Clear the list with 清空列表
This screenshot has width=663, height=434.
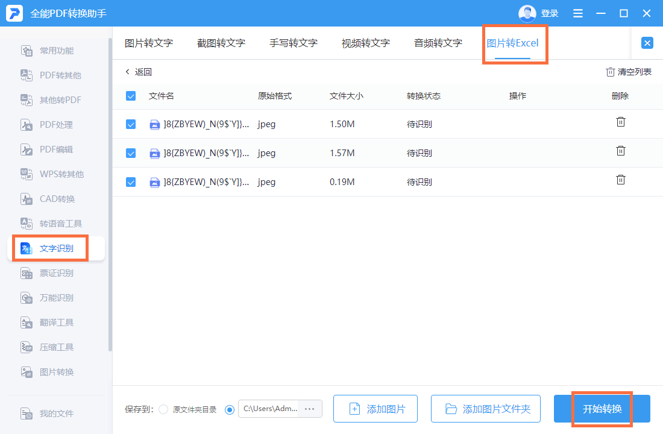tap(629, 72)
